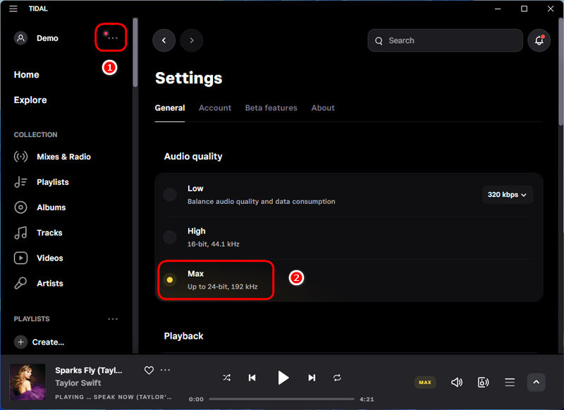The height and width of the screenshot is (410, 564).
Task: Select the Playlists sidebar icon
Action: tap(20, 182)
